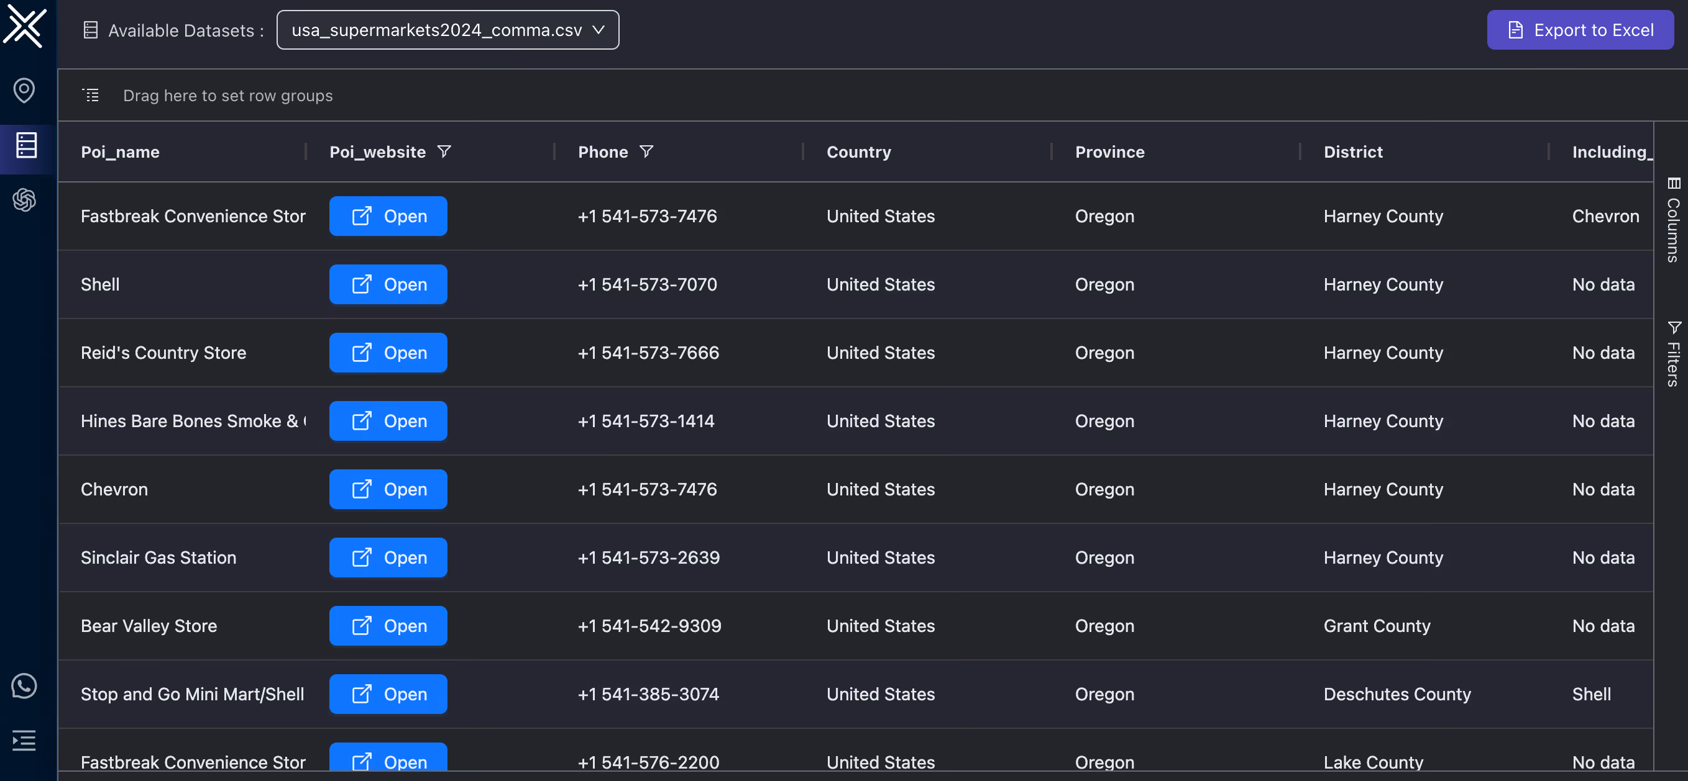
Task: Click the Drag here to set row groups area
Action: (x=227, y=96)
